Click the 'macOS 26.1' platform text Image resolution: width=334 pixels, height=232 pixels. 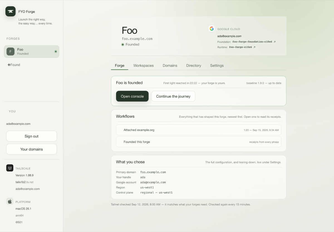coord(23,209)
